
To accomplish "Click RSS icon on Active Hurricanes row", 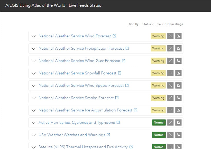I will click(178, 122).
